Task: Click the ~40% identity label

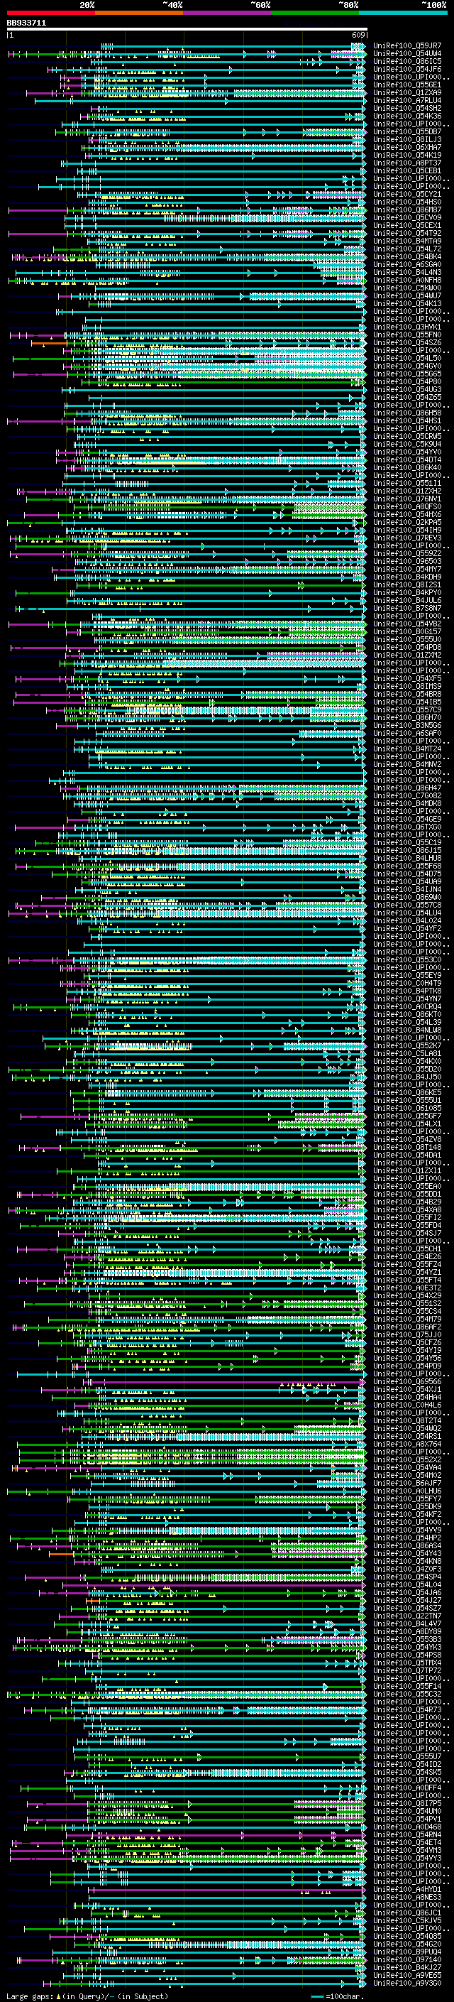Action: click(x=172, y=5)
